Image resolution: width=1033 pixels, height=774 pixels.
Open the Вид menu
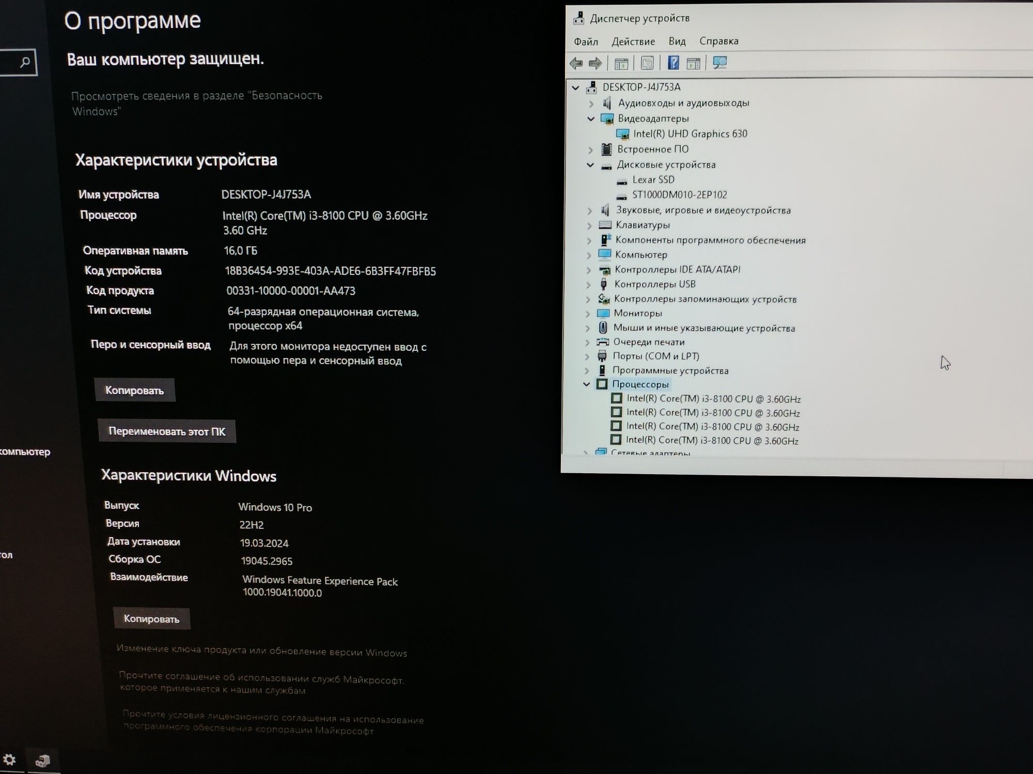pos(677,41)
